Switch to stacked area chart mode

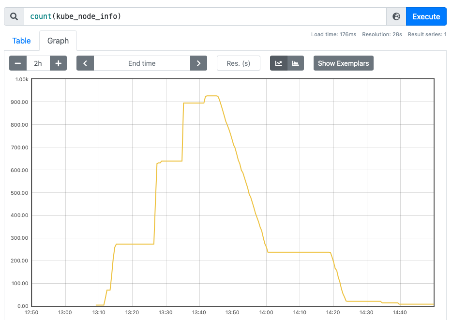pyautogui.click(x=296, y=63)
